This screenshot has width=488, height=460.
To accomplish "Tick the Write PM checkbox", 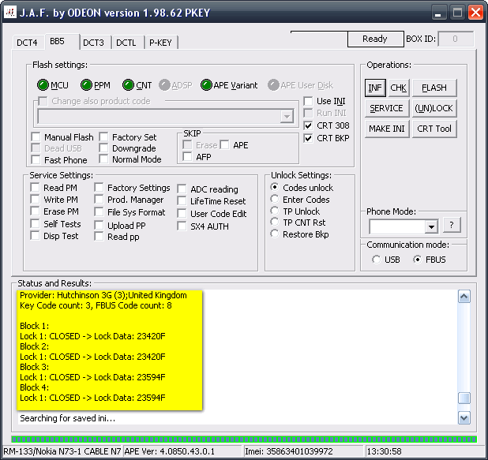I will [x=36, y=200].
